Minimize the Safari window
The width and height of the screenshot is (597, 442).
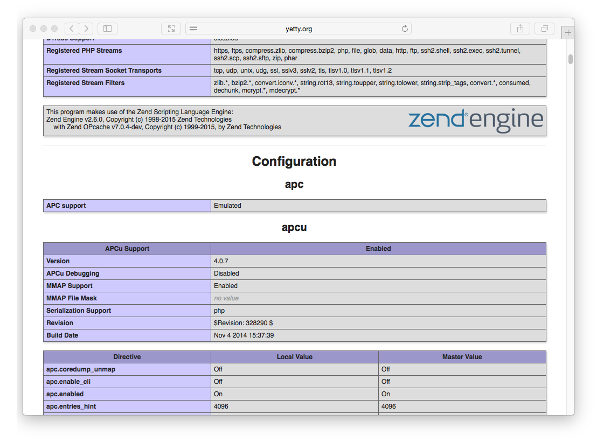tap(44, 29)
